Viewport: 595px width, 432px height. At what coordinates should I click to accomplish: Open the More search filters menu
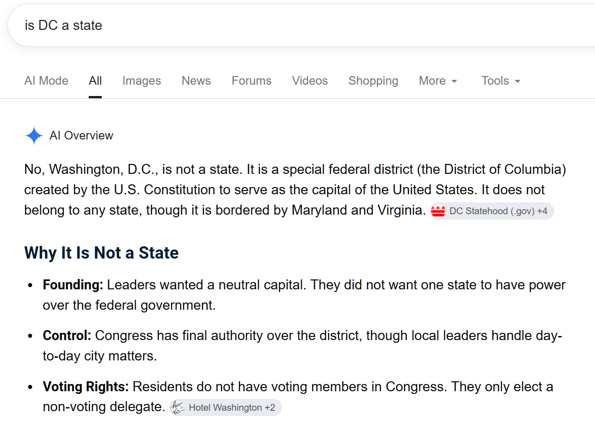coord(438,81)
